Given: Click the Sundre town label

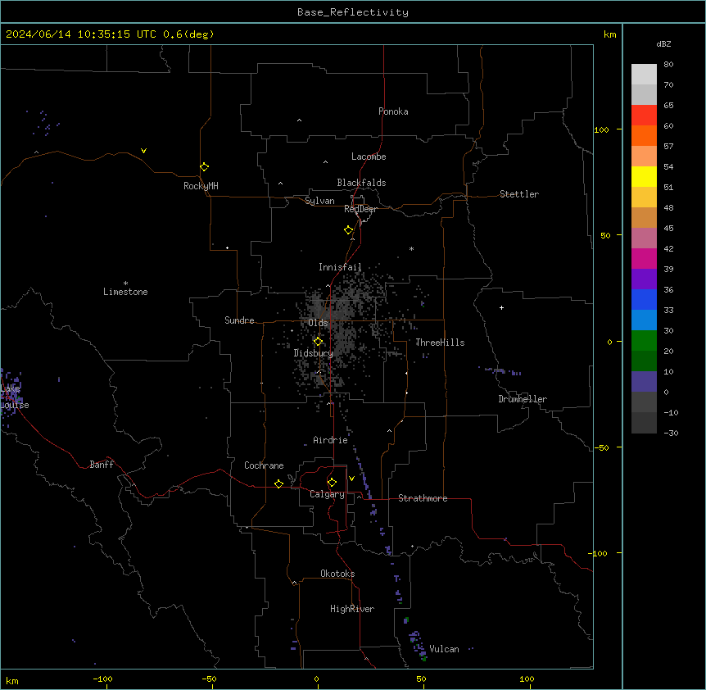Looking at the screenshot, I should [x=239, y=320].
